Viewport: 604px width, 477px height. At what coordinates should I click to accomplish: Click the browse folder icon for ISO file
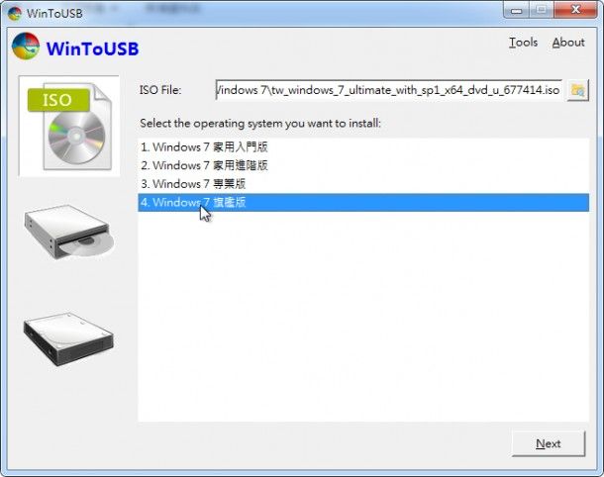point(577,90)
